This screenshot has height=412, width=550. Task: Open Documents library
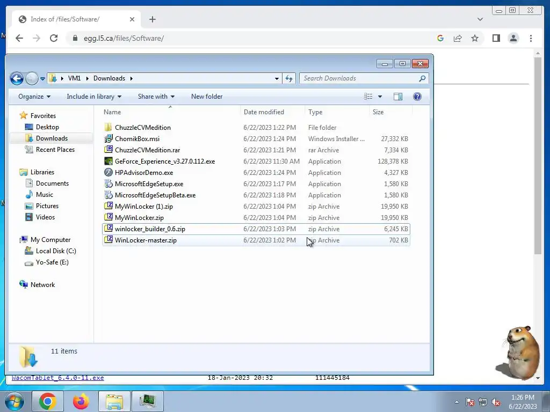click(x=52, y=183)
